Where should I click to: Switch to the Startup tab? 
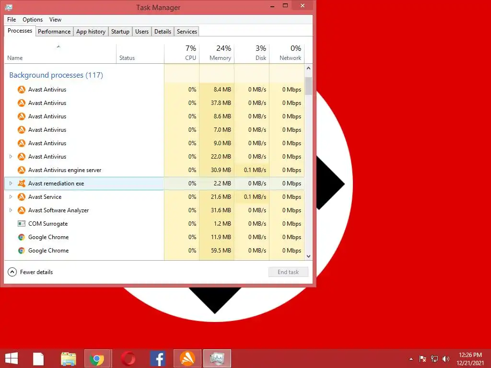(120, 32)
